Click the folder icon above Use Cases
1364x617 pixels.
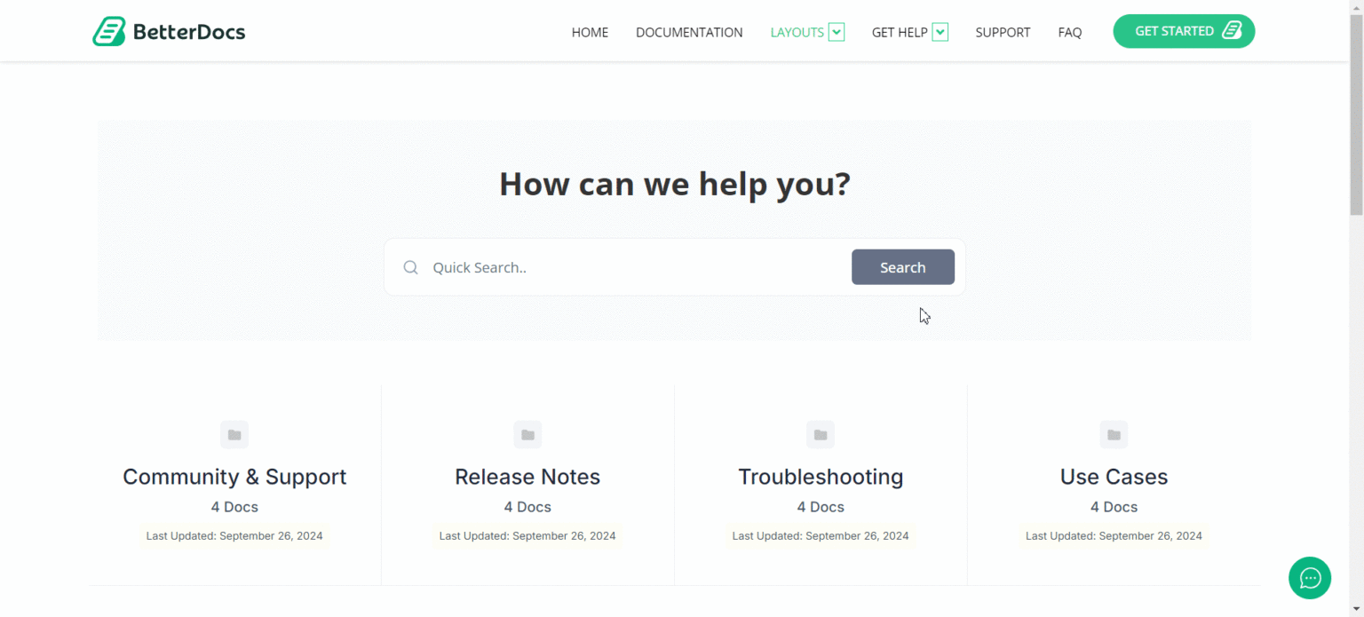pyautogui.click(x=1114, y=434)
